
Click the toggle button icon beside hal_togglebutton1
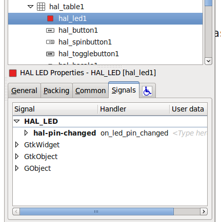click(50, 54)
